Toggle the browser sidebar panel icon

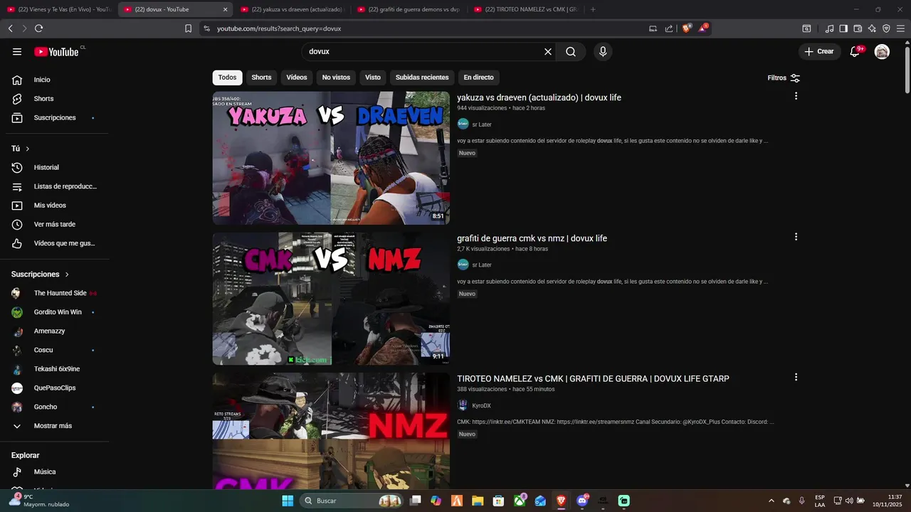point(843,28)
